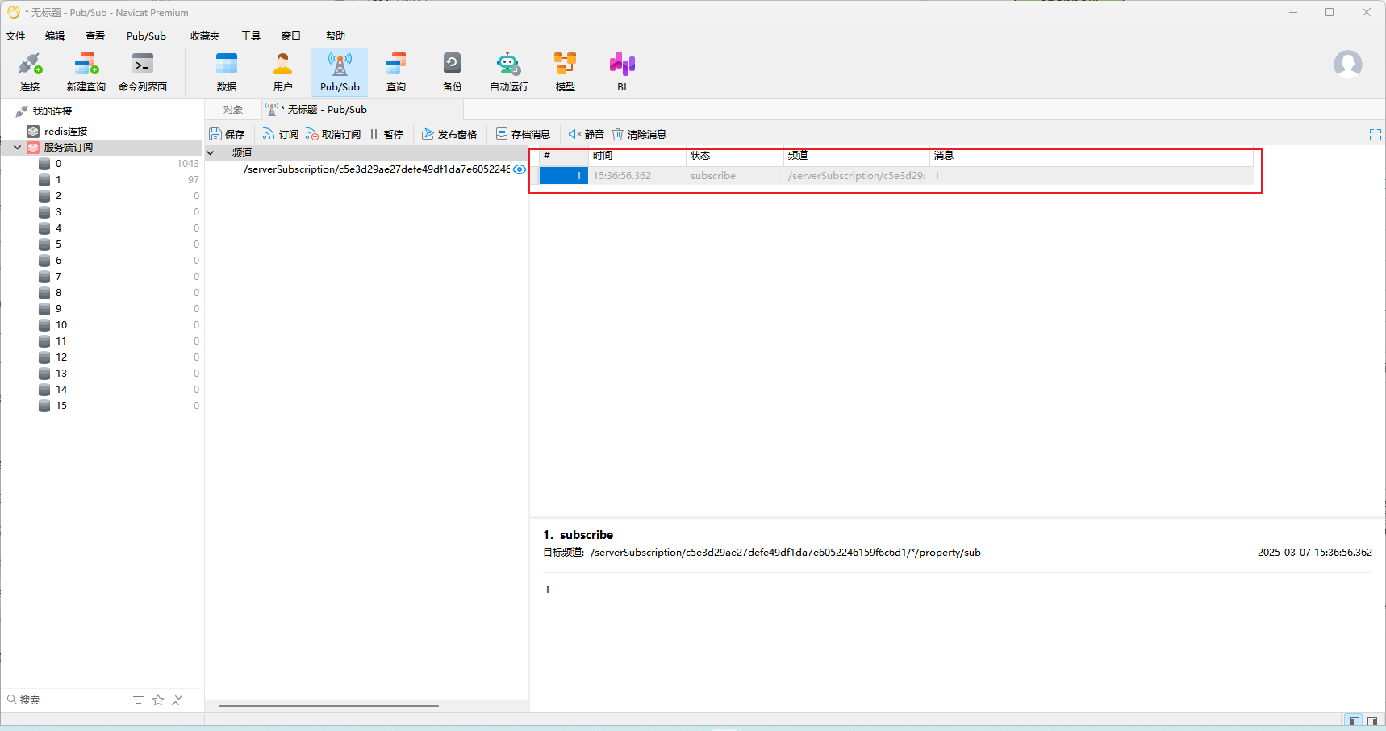This screenshot has width=1386, height=731.
Task: Open the 发布窗格 publish pane
Action: point(449,134)
